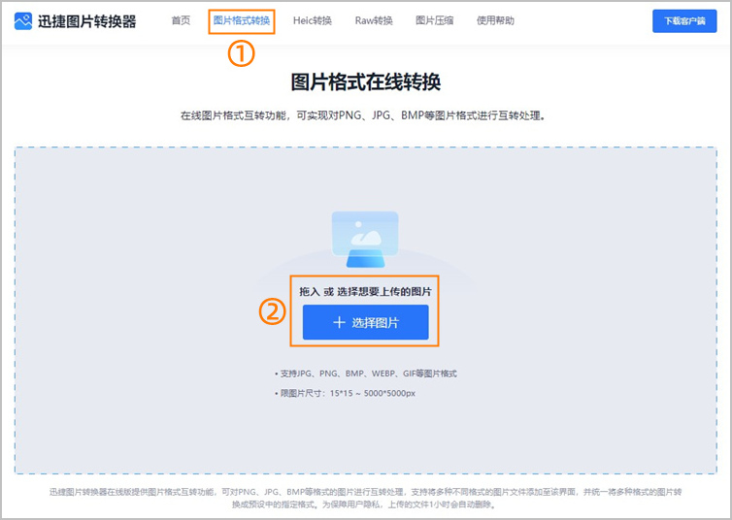
Task: Click the 迅捷图片转换器 brand name text
Action: pos(86,21)
